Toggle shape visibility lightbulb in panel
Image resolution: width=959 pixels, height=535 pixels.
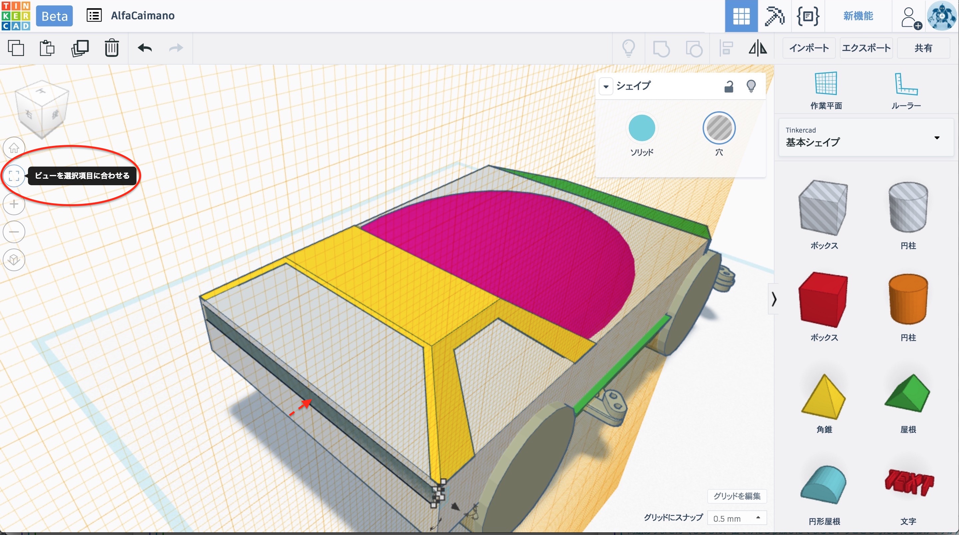click(x=751, y=86)
